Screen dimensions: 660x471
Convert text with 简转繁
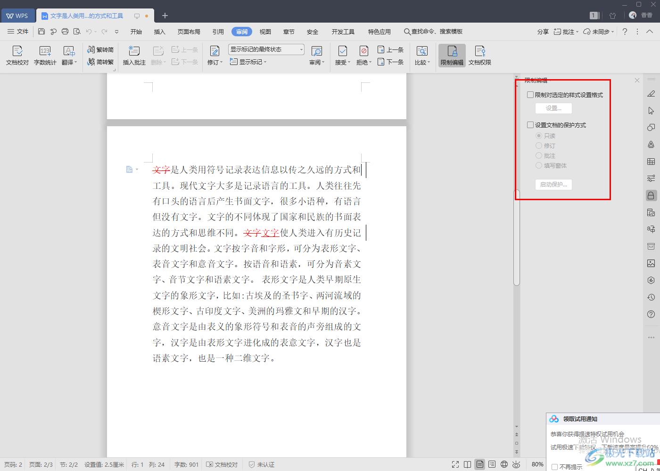tap(100, 62)
